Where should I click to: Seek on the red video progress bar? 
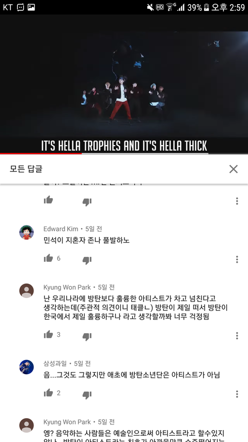point(124,153)
